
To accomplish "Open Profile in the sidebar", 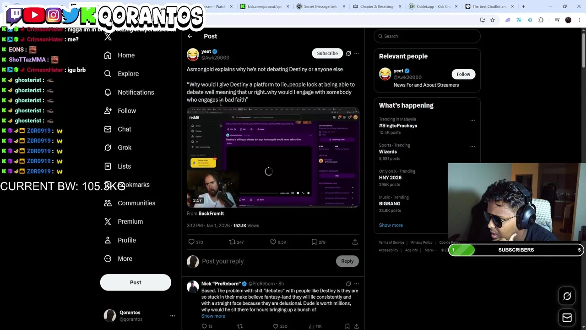I will point(119,240).
